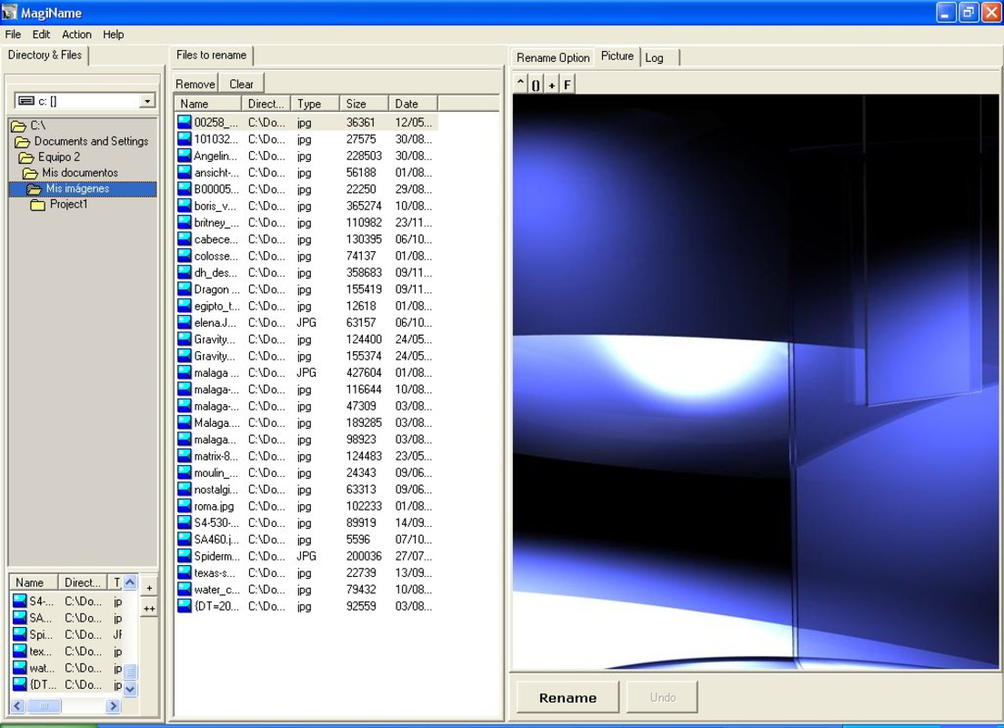Image resolution: width=1004 pixels, height=728 pixels.
Task: Click the '++' add all files button
Action: click(149, 609)
